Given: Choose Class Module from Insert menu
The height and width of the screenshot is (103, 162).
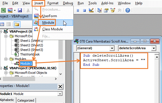Looking at the screenshot, I should [53, 29].
